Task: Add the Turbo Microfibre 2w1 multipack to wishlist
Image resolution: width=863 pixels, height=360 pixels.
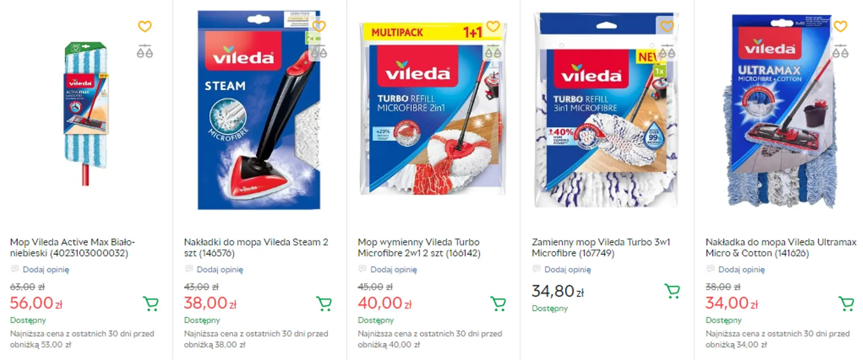Action: pyautogui.click(x=492, y=26)
